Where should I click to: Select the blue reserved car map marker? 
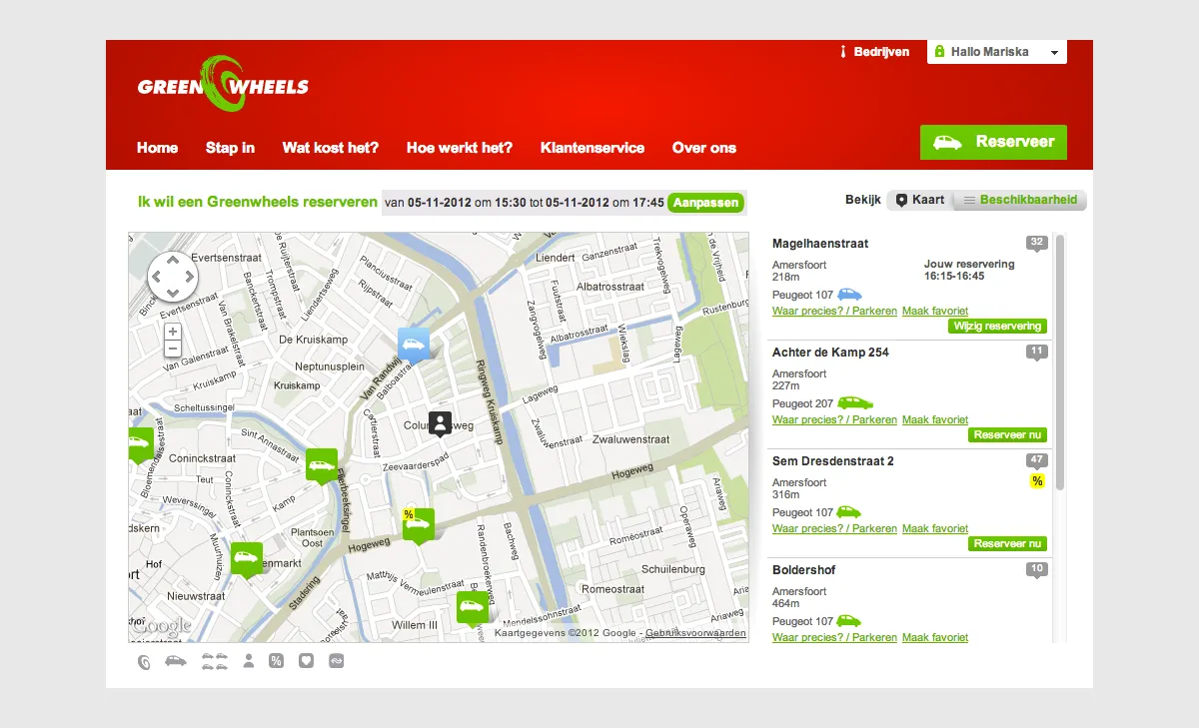pyautogui.click(x=414, y=346)
